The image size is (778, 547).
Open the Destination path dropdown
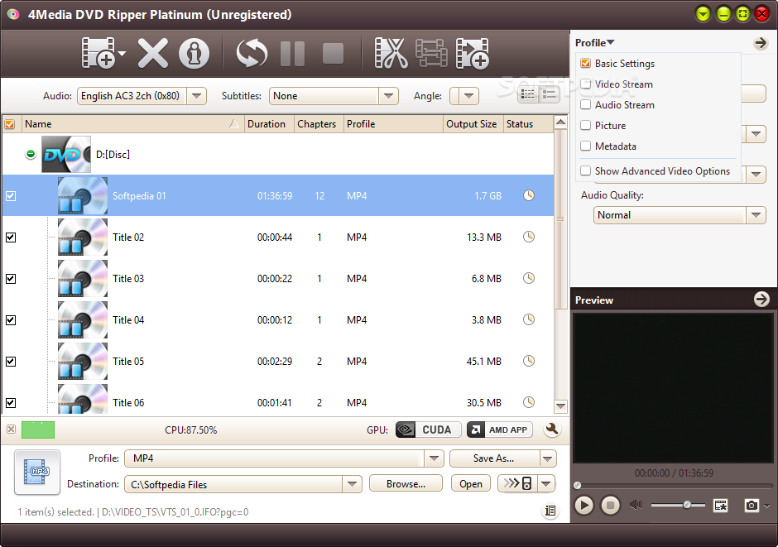pyautogui.click(x=352, y=483)
